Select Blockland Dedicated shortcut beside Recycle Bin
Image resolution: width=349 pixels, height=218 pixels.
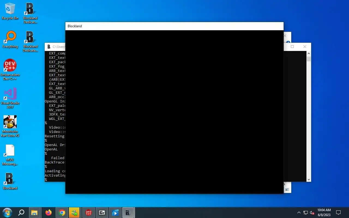(x=30, y=13)
